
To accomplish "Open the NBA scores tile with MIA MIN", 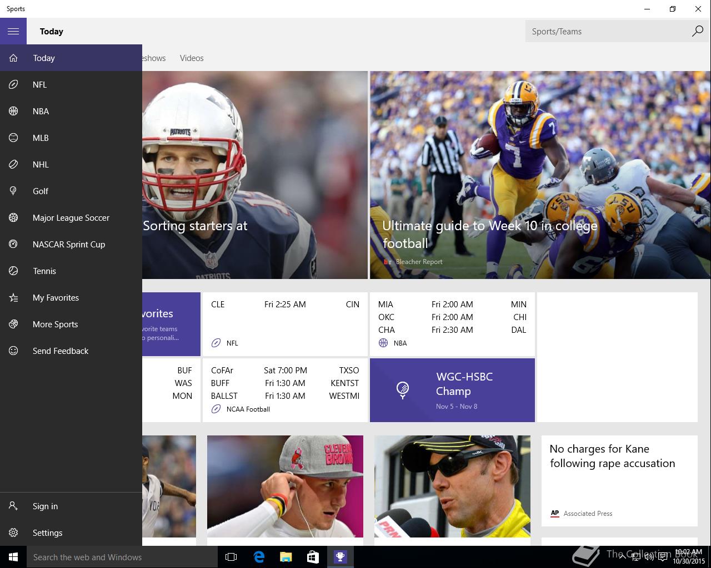I will 452,324.
